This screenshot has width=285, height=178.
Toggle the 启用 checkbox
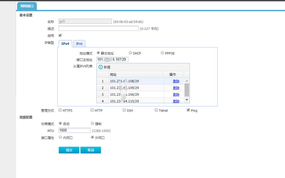[60, 35]
